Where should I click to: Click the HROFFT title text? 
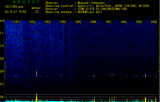26,2
